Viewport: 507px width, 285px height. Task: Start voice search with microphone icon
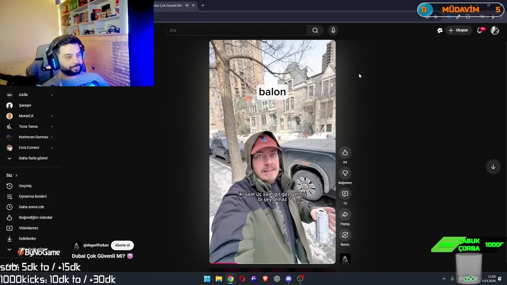click(x=333, y=30)
